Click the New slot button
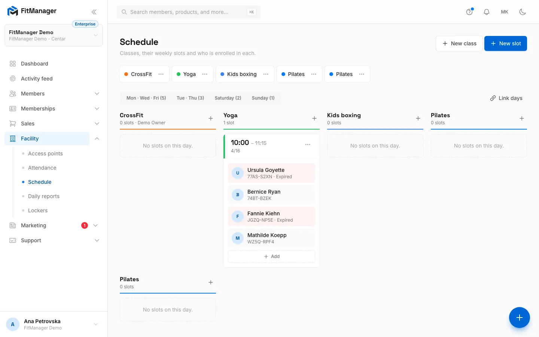 click(506, 43)
